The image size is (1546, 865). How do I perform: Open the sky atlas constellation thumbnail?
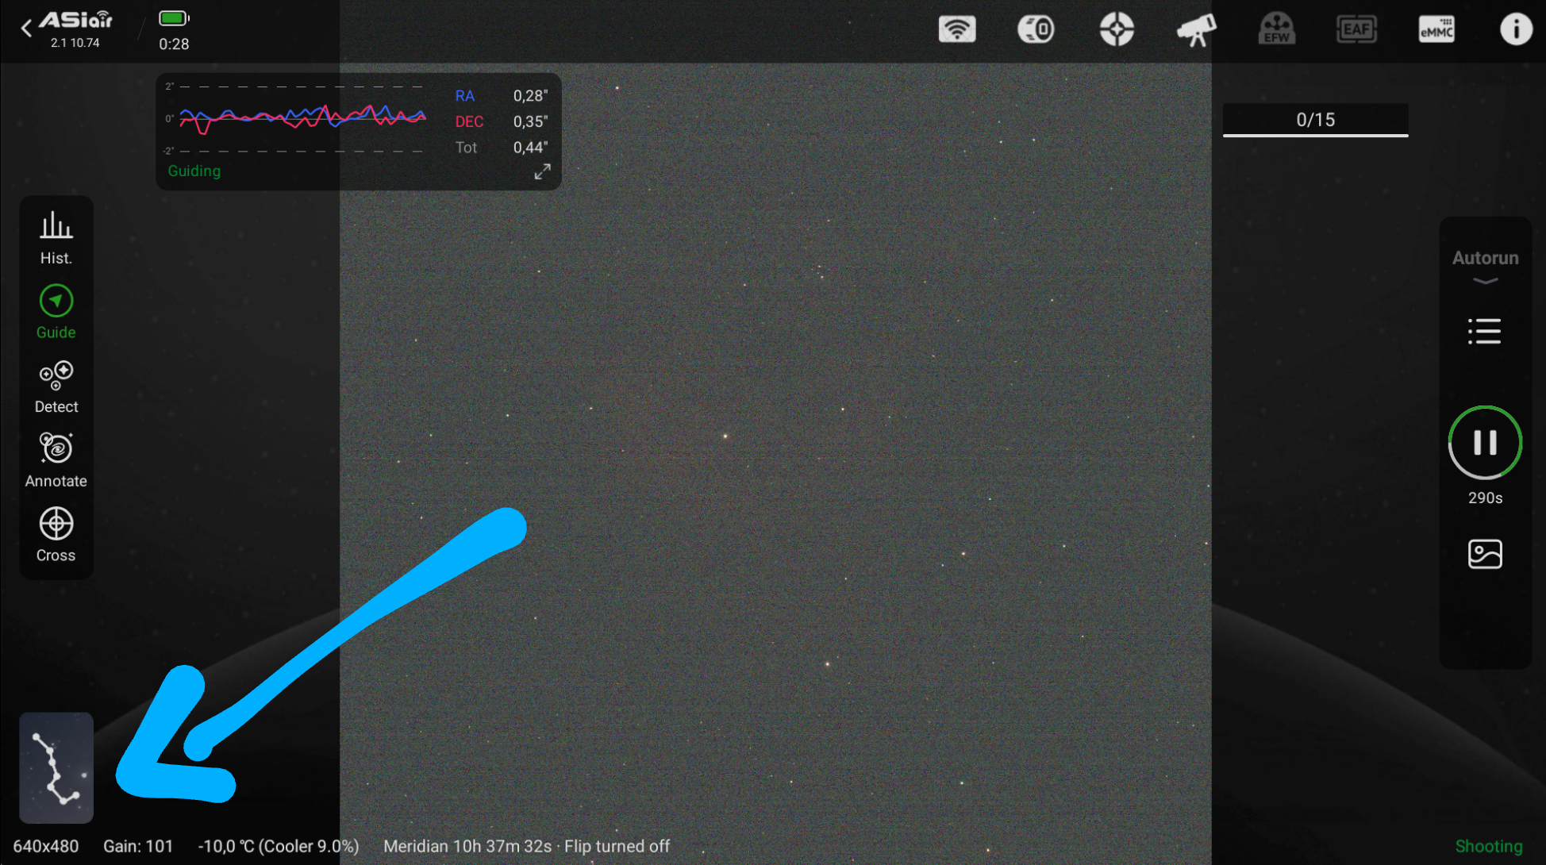(x=56, y=767)
